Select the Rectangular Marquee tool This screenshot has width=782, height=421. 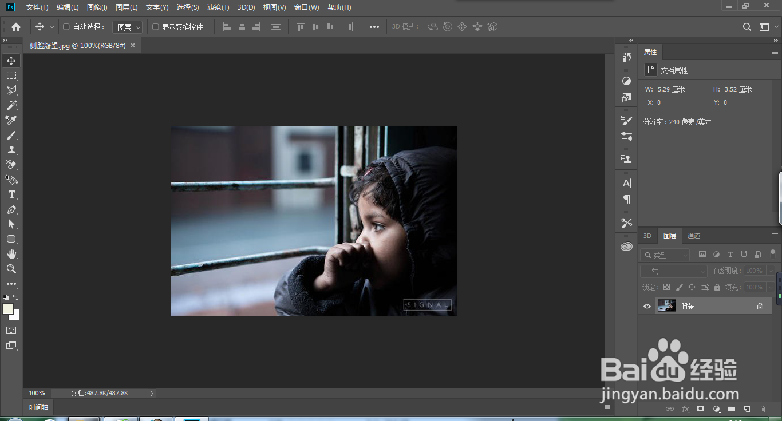11,76
